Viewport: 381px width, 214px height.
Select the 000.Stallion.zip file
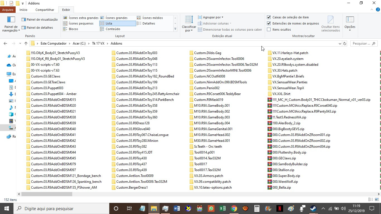click(x=283, y=170)
